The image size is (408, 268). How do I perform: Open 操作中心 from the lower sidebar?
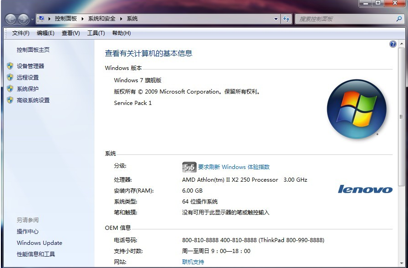click(28, 231)
